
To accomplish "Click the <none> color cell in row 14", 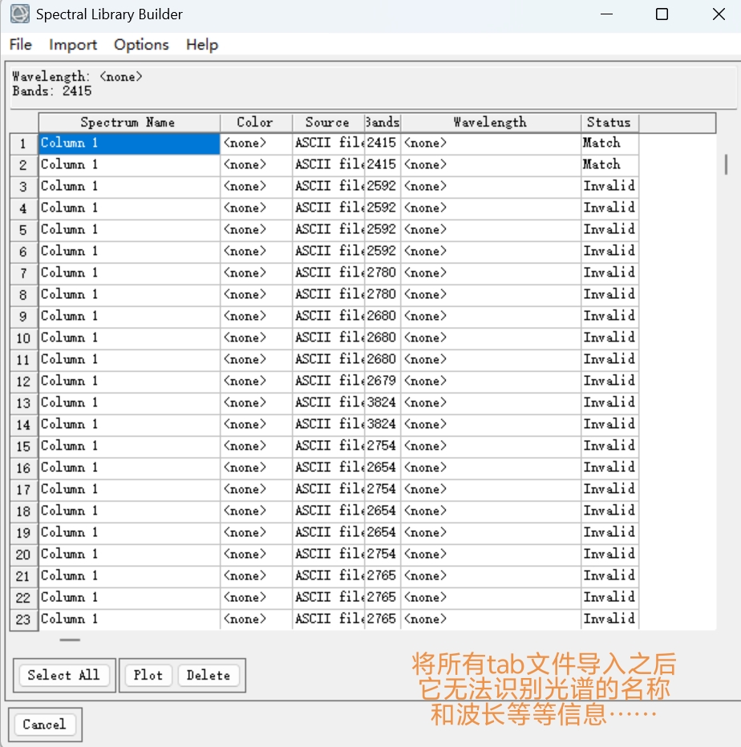I will click(256, 425).
